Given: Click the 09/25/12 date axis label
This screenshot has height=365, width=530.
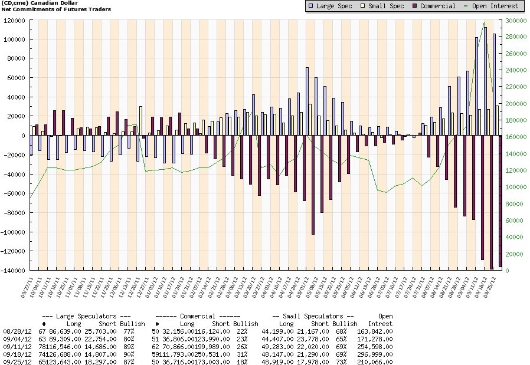Looking at the screenshot, I should (x=489, y=287).
